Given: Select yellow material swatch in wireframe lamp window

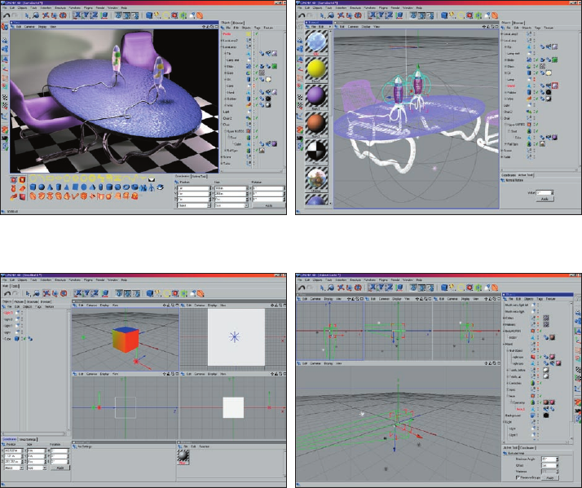Looking at the screenshot, I should coord(316,69).
